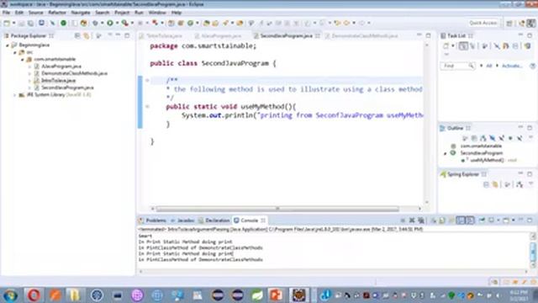Open AJavaProgram.java in Package Explorer
The width and height of the screenshot is (538, 303).
61,66
